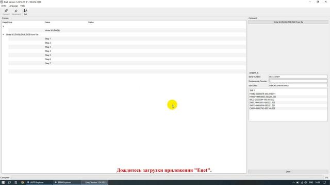
Task: Select the 'Step 5' row
Action: [x=127, y=55]
